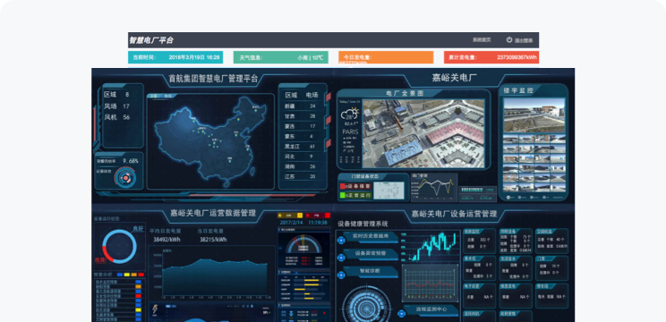Open the 电厂全景图 aerial photo

pyautogui.click(x=423, y=133)
